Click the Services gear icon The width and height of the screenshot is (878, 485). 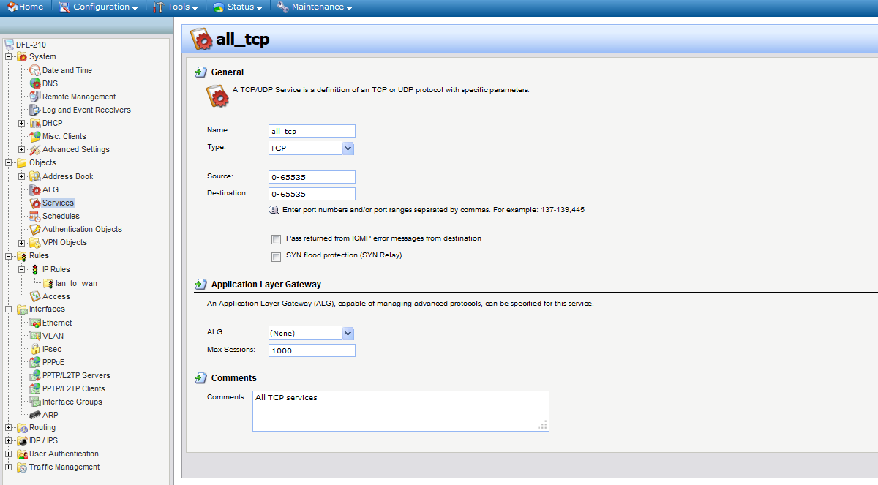35,203
